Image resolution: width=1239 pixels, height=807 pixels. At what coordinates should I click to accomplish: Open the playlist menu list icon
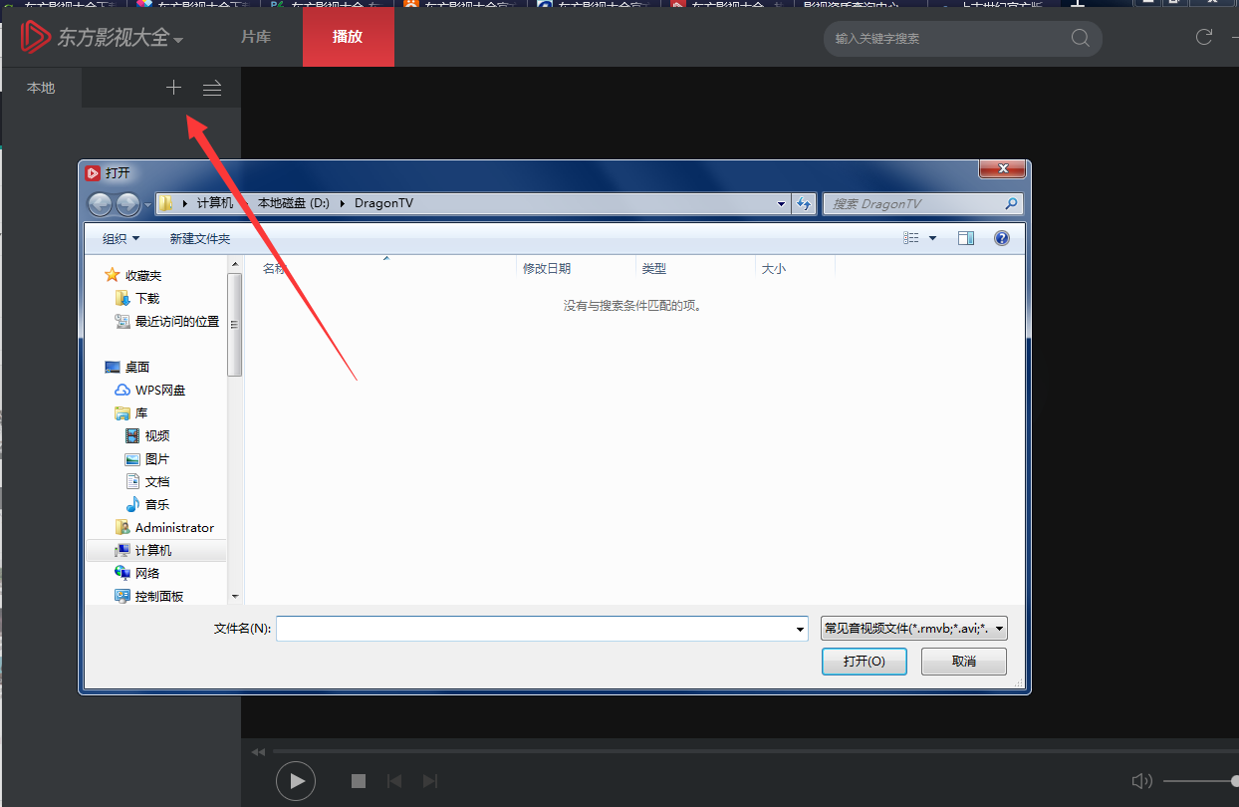212,89
